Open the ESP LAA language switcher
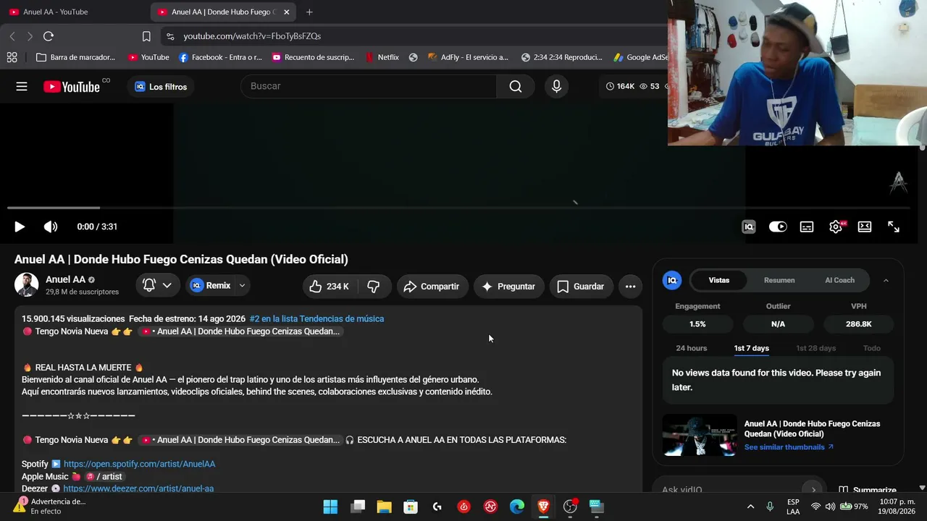This screenshot has height=521, width=927. pyautogui.click(x=793, y=507)
